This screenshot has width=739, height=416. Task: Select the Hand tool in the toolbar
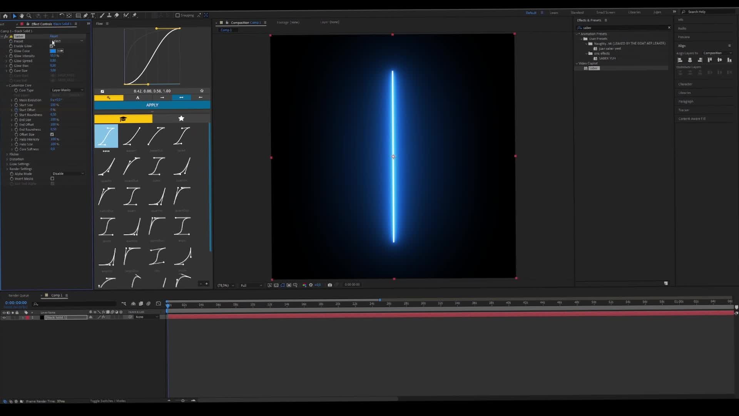coord(22,16)
